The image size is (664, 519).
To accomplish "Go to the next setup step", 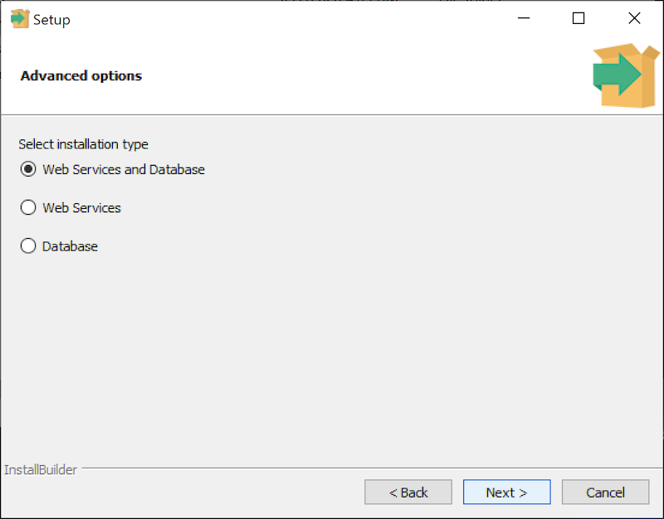I will (x=506, y=492).
